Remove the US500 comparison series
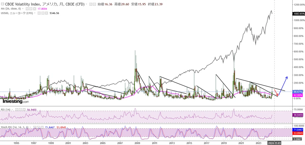The width and height of the screenshot is (305, 145). 47,13
